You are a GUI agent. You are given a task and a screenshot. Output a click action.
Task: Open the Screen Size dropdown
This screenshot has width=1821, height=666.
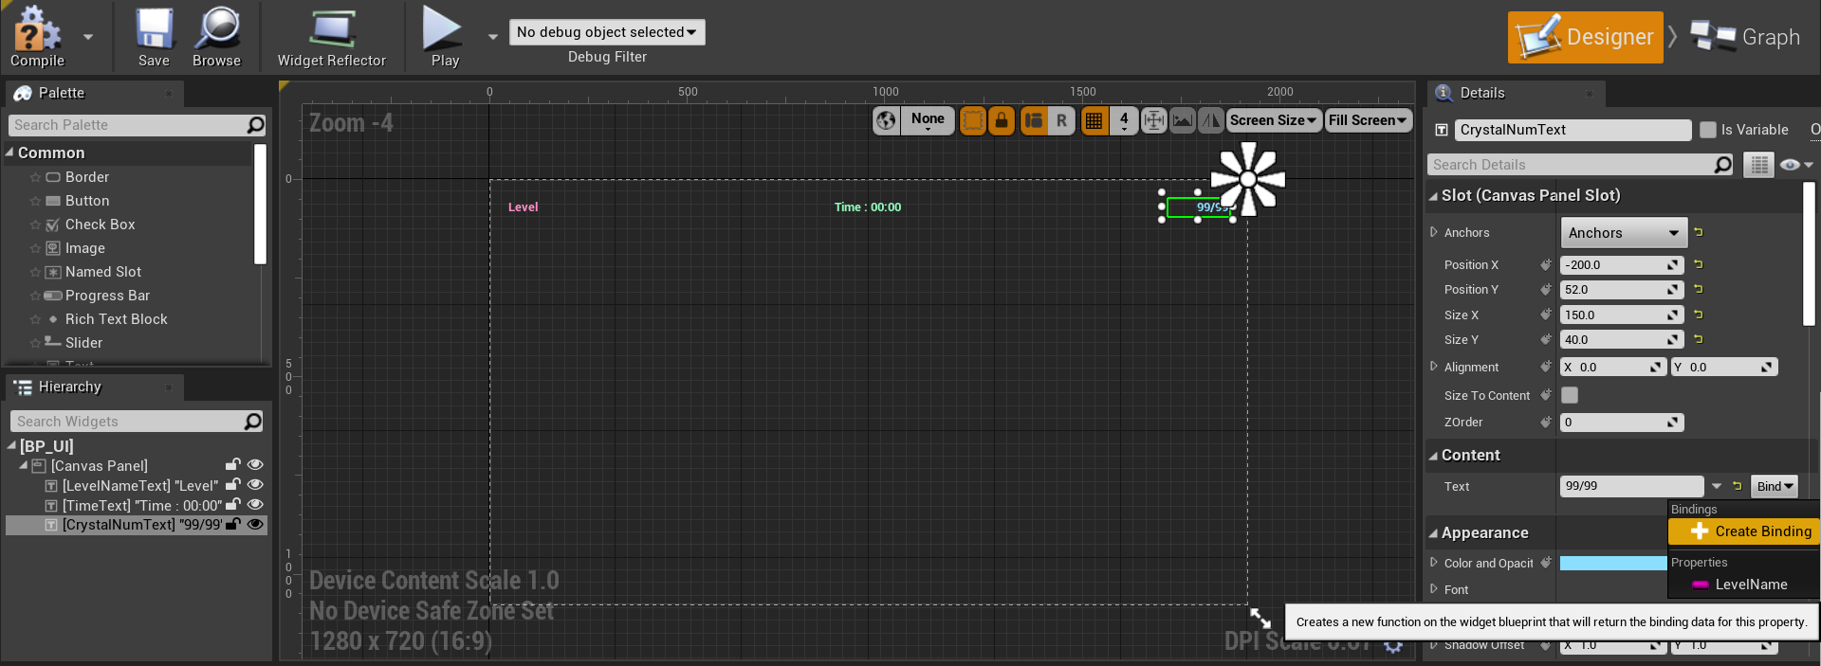coord(1274,120)
